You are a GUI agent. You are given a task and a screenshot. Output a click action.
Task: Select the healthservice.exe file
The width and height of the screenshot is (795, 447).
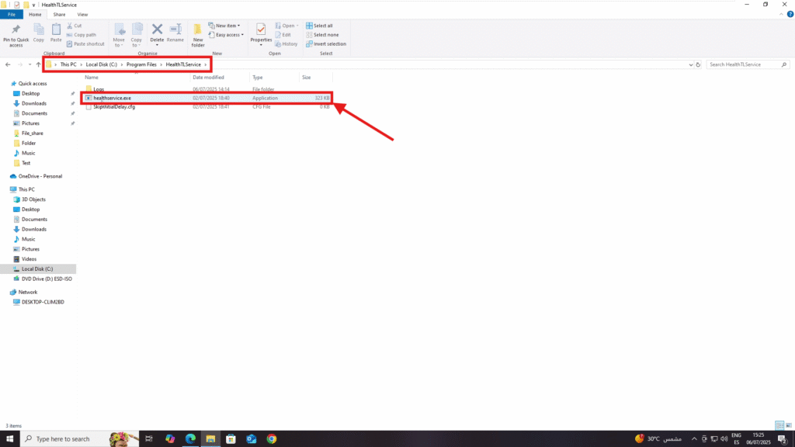pos(112,98)
